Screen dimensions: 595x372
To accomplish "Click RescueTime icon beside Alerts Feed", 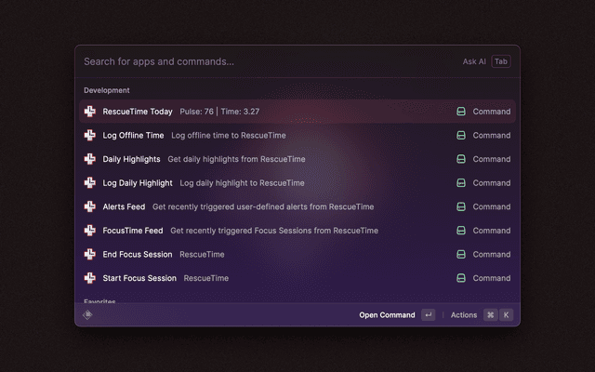I will (90, 206).
